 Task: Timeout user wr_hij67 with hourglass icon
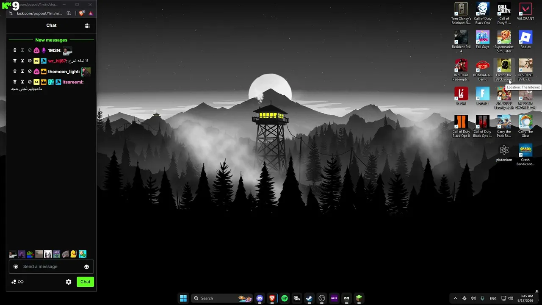point(22,61)
